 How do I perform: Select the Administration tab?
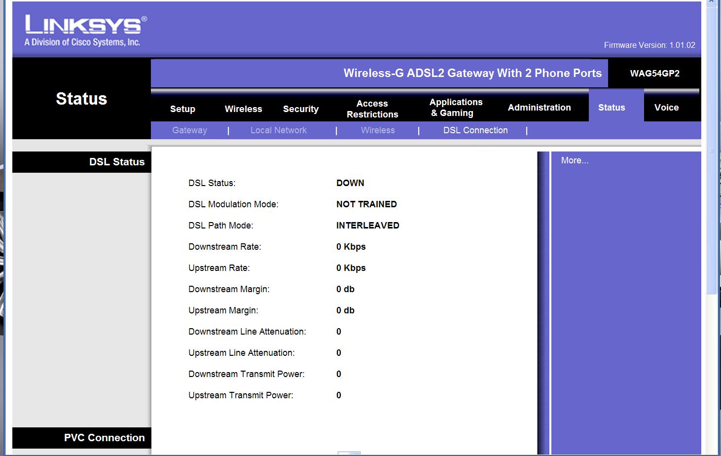(x=540, y=108)
